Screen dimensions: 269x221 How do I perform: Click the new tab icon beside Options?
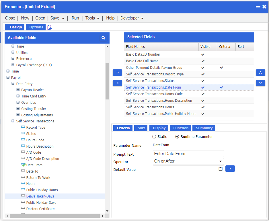click(50, 27)
